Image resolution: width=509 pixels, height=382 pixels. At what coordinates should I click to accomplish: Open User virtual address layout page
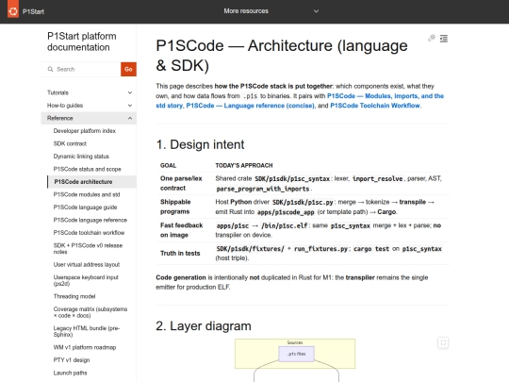(87, 264)
